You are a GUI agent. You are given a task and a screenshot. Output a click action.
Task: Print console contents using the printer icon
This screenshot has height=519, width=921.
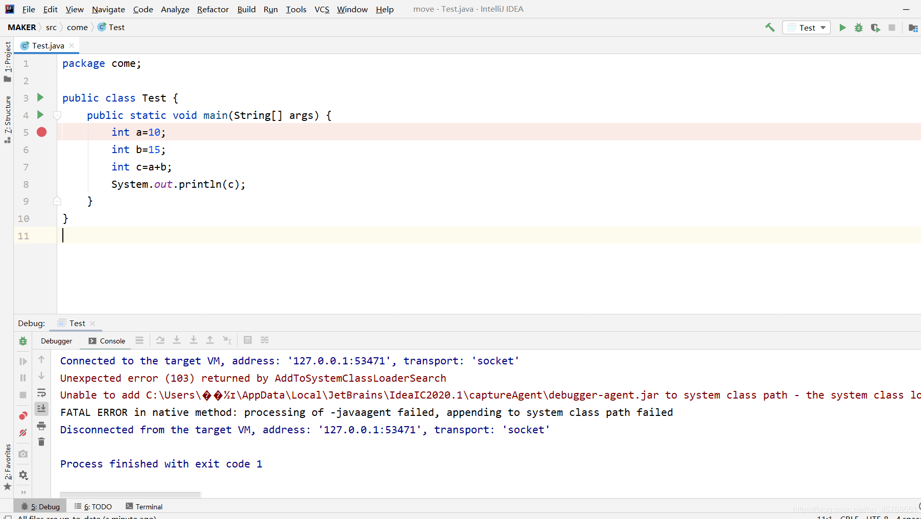[41, 426]
